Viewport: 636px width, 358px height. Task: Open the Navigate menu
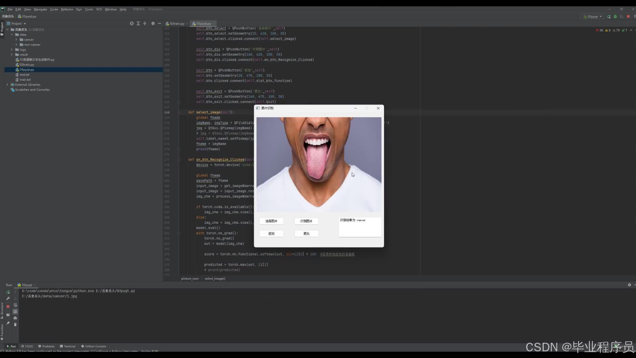tap(40, 9)
